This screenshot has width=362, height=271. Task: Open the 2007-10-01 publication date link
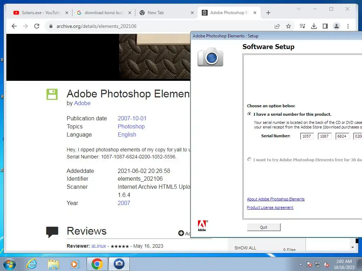click(x=132, y=118)
